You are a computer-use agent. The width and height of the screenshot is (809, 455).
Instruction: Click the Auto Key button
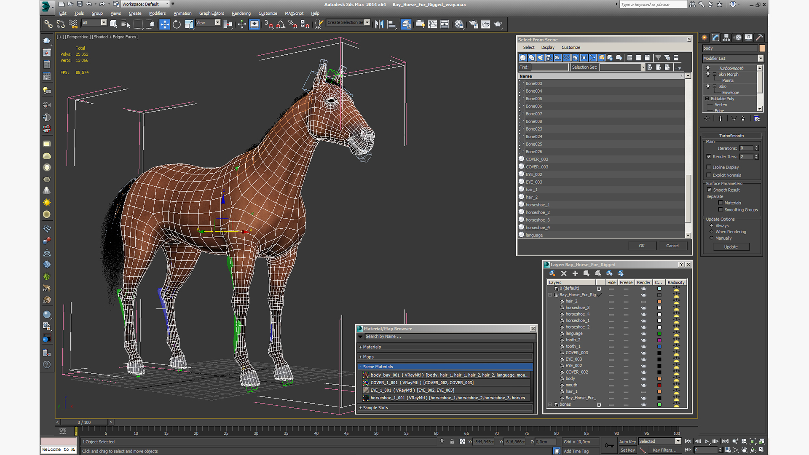627,442
